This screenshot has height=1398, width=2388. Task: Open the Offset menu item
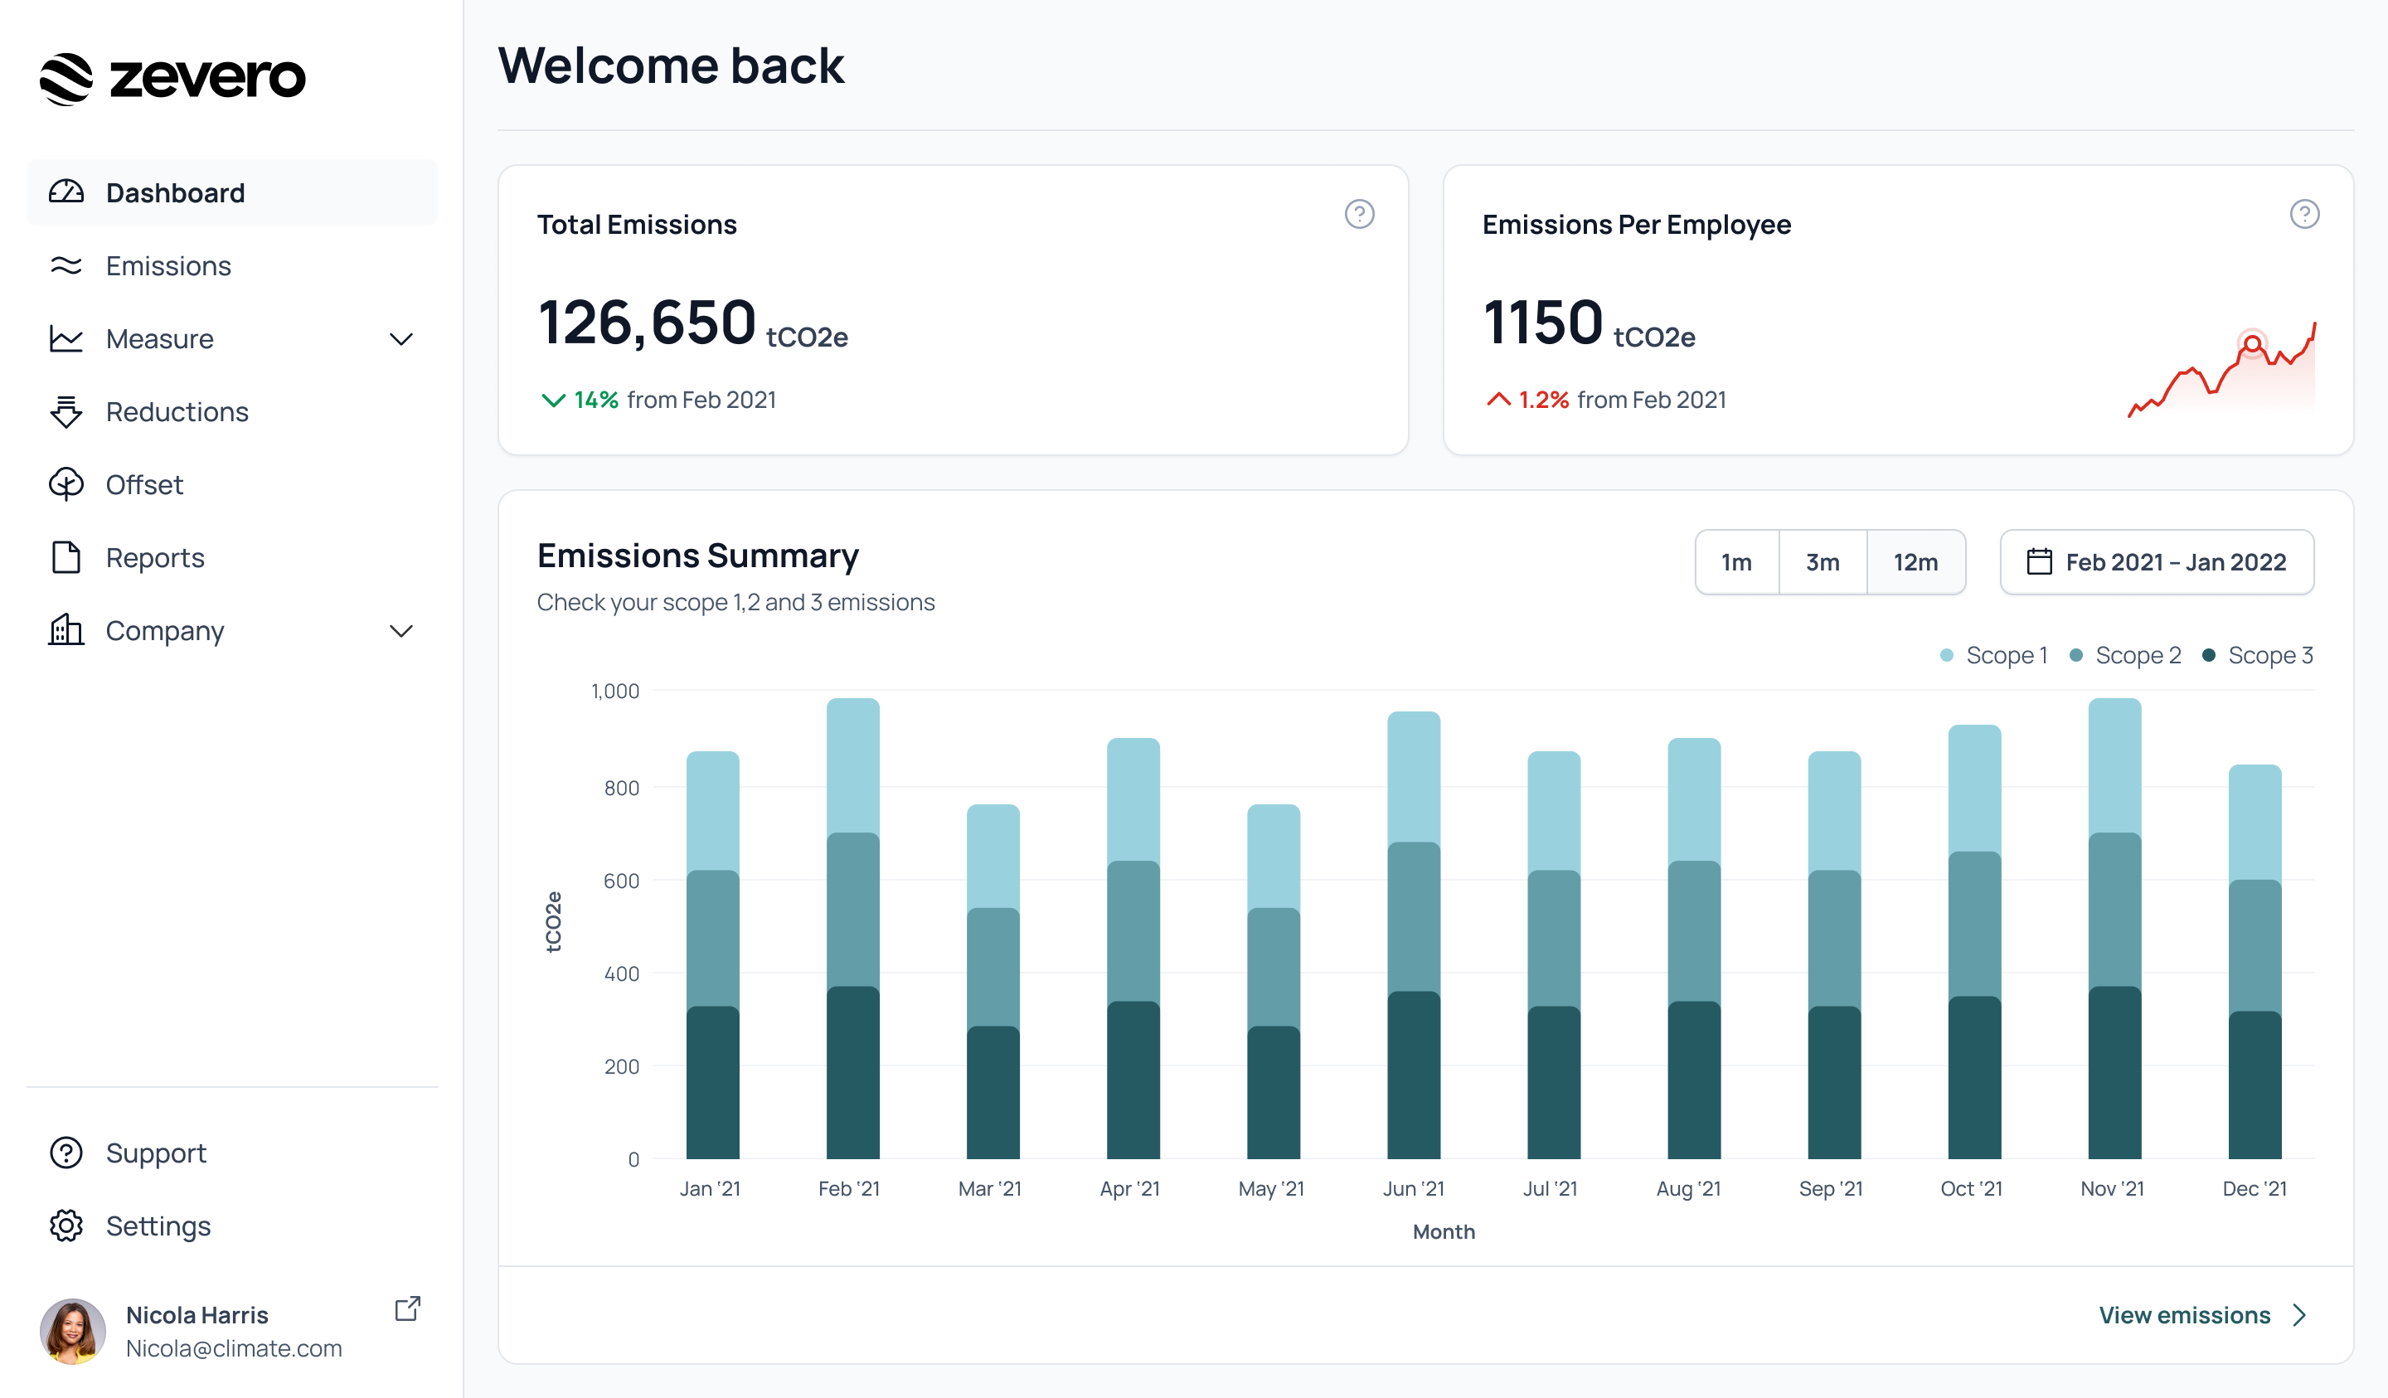pos(232,484)
